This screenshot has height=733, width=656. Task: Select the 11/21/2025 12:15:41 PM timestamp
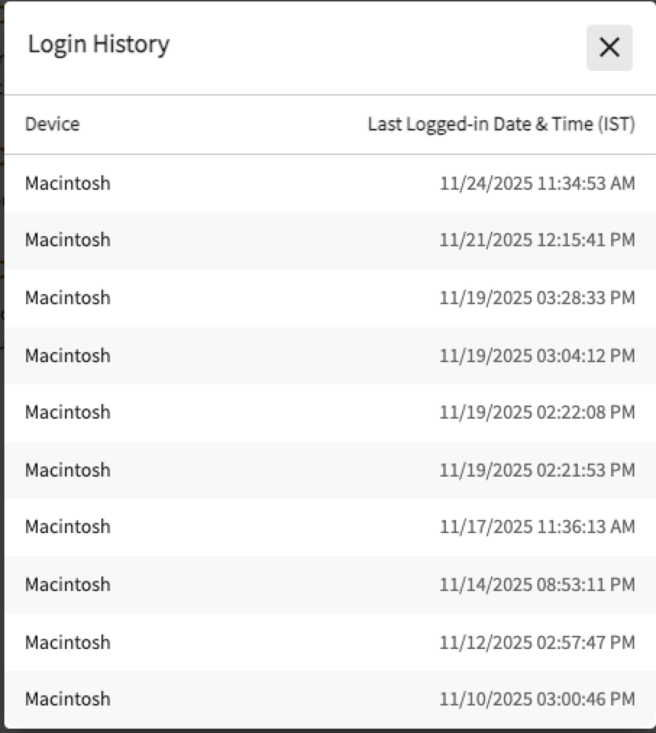click(x=537, y=240)
